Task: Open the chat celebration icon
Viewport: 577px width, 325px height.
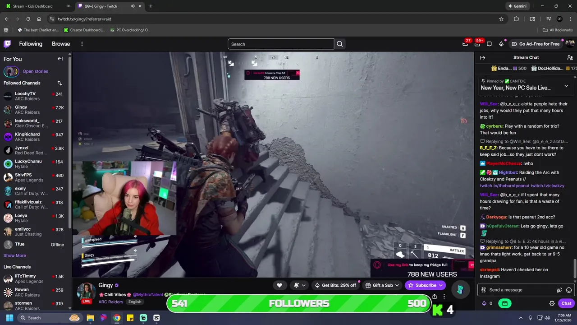Action: (x=559, y=290)
